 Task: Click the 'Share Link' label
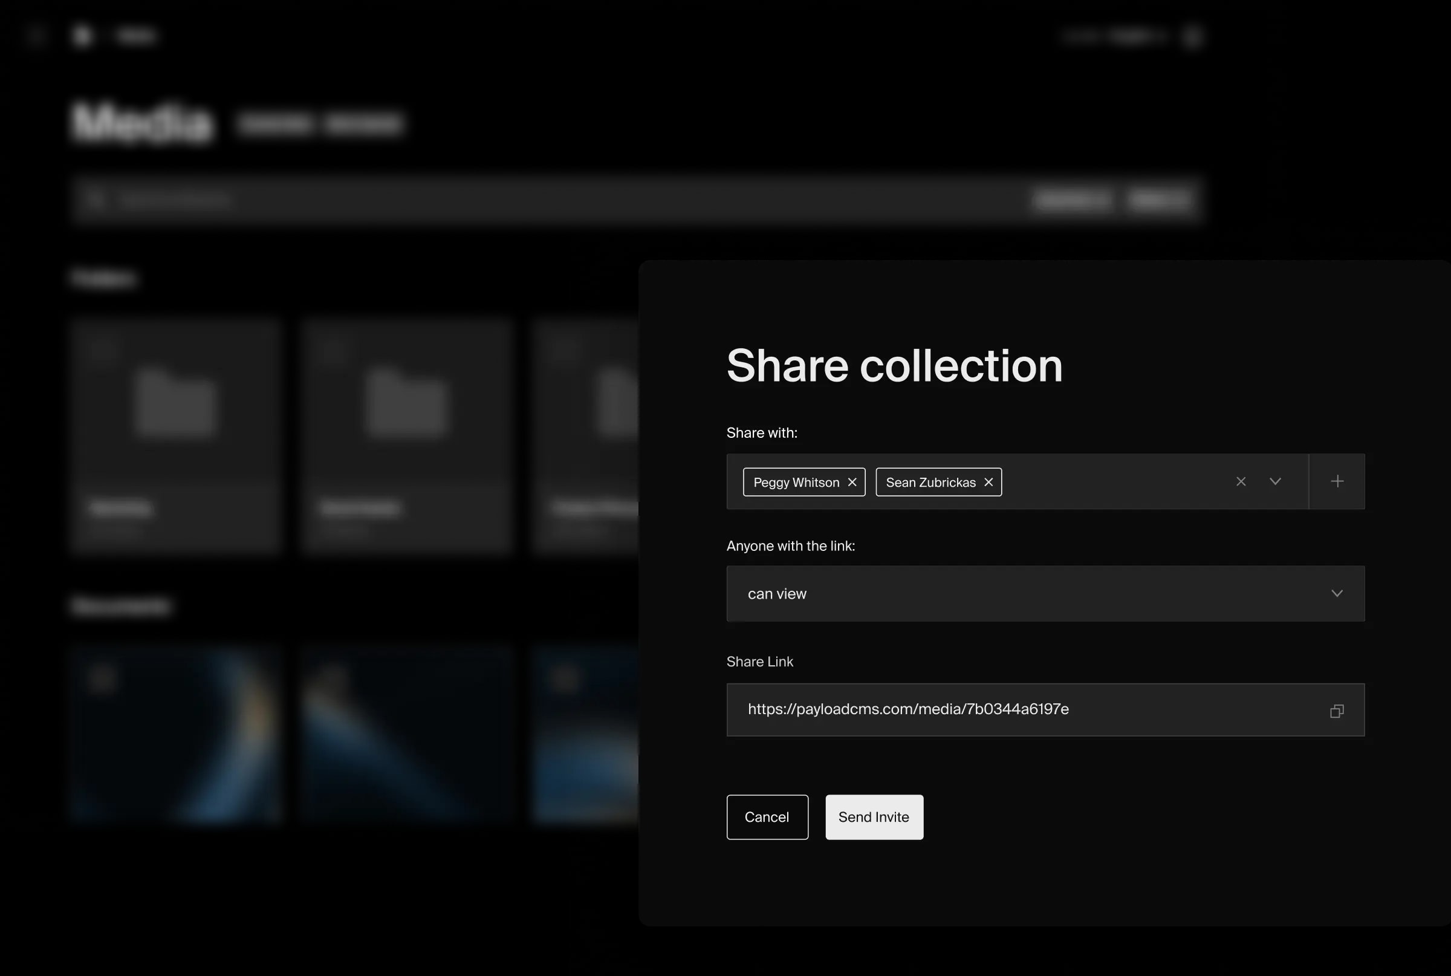(760, 662)
